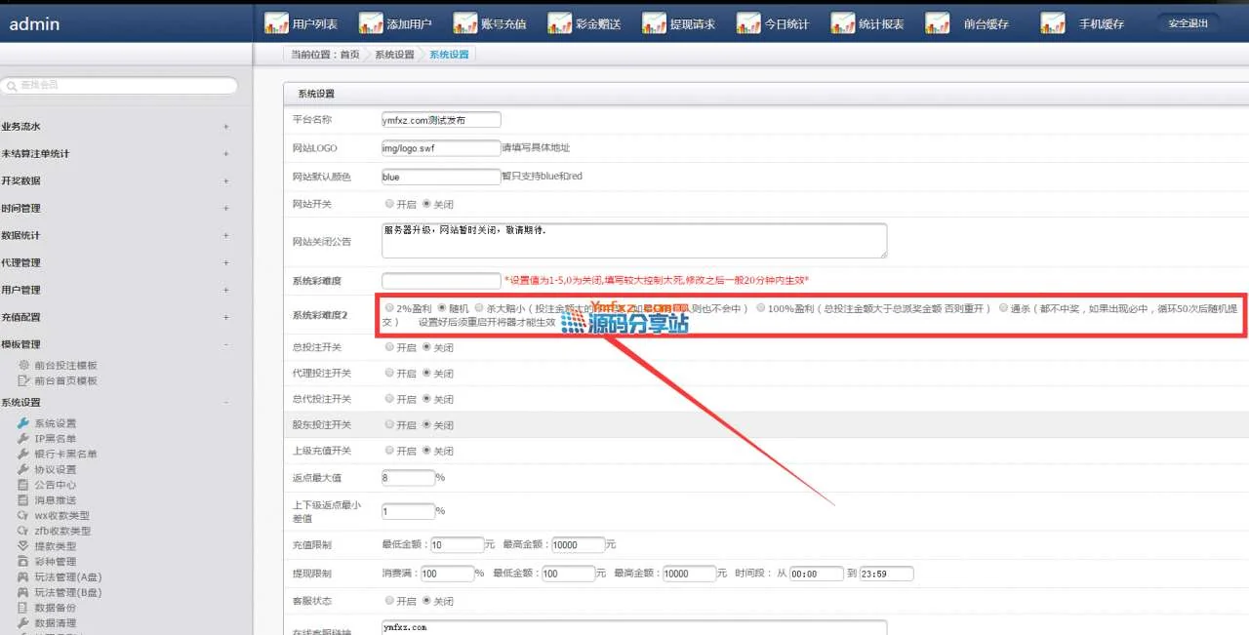The width and height of the screenshot is (1249, 635).
Task: Click the 查找会员 search box
Action: click(119, 86)
